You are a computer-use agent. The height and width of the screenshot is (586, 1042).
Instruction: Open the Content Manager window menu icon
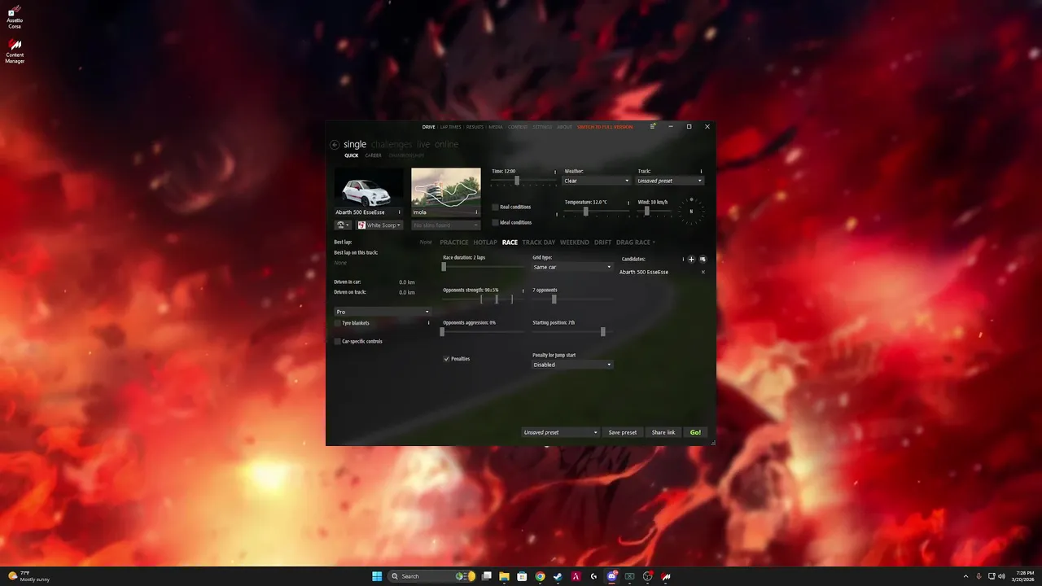click(653, 126)
